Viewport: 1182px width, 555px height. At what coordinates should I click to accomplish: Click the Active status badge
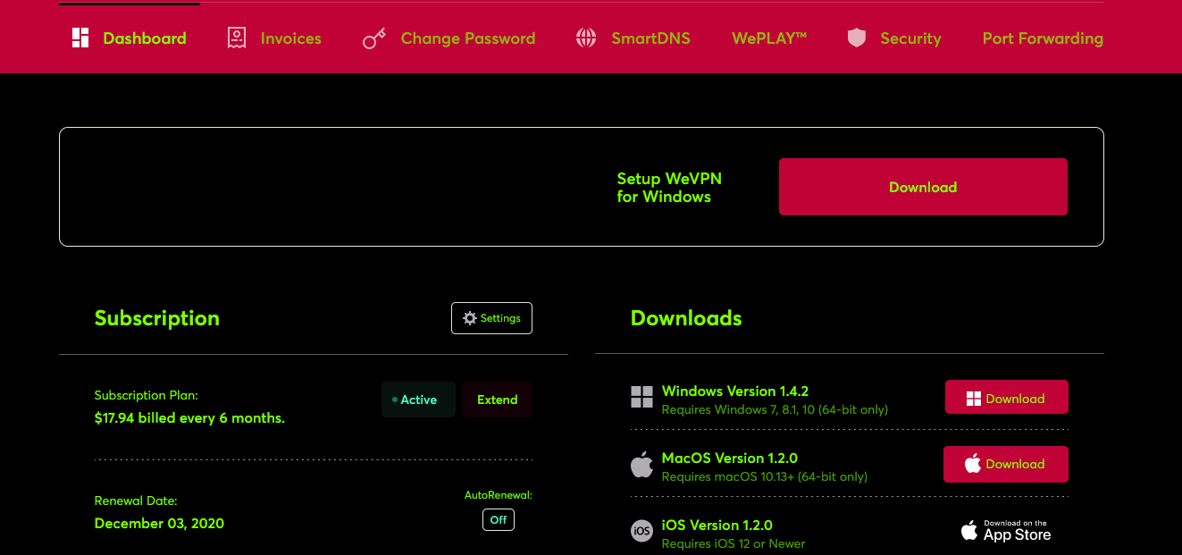click(x=418, y=399)
